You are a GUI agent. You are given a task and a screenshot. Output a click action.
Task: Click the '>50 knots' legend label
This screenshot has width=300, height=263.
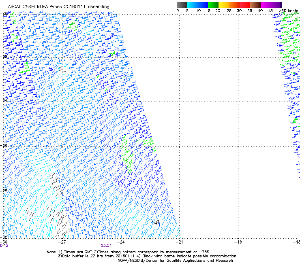(289, 11)
